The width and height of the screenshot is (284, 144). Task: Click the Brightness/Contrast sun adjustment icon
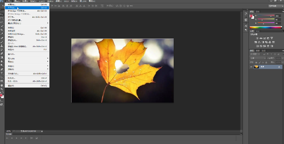tap(257, 38)
